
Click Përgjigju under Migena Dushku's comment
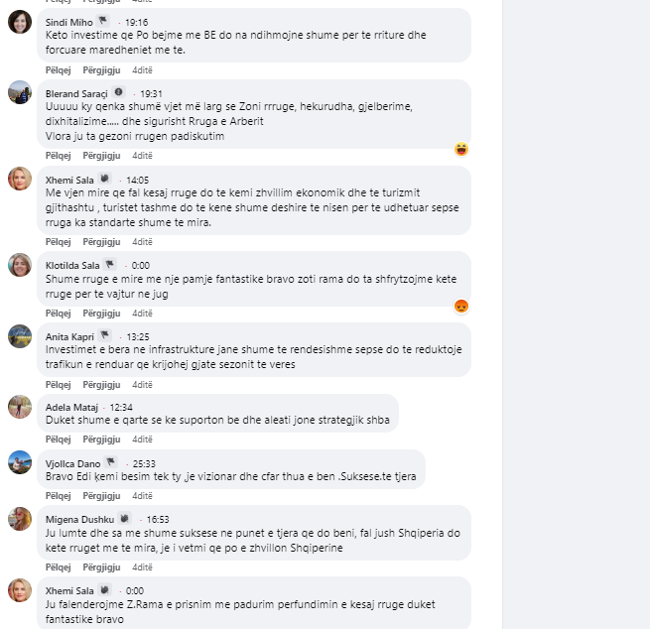click(101, 566)
